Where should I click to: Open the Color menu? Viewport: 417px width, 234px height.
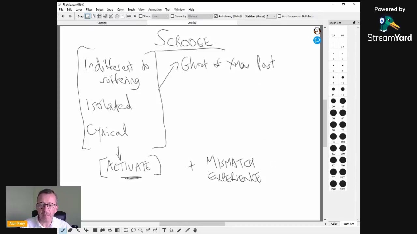[x=120, y=10]
